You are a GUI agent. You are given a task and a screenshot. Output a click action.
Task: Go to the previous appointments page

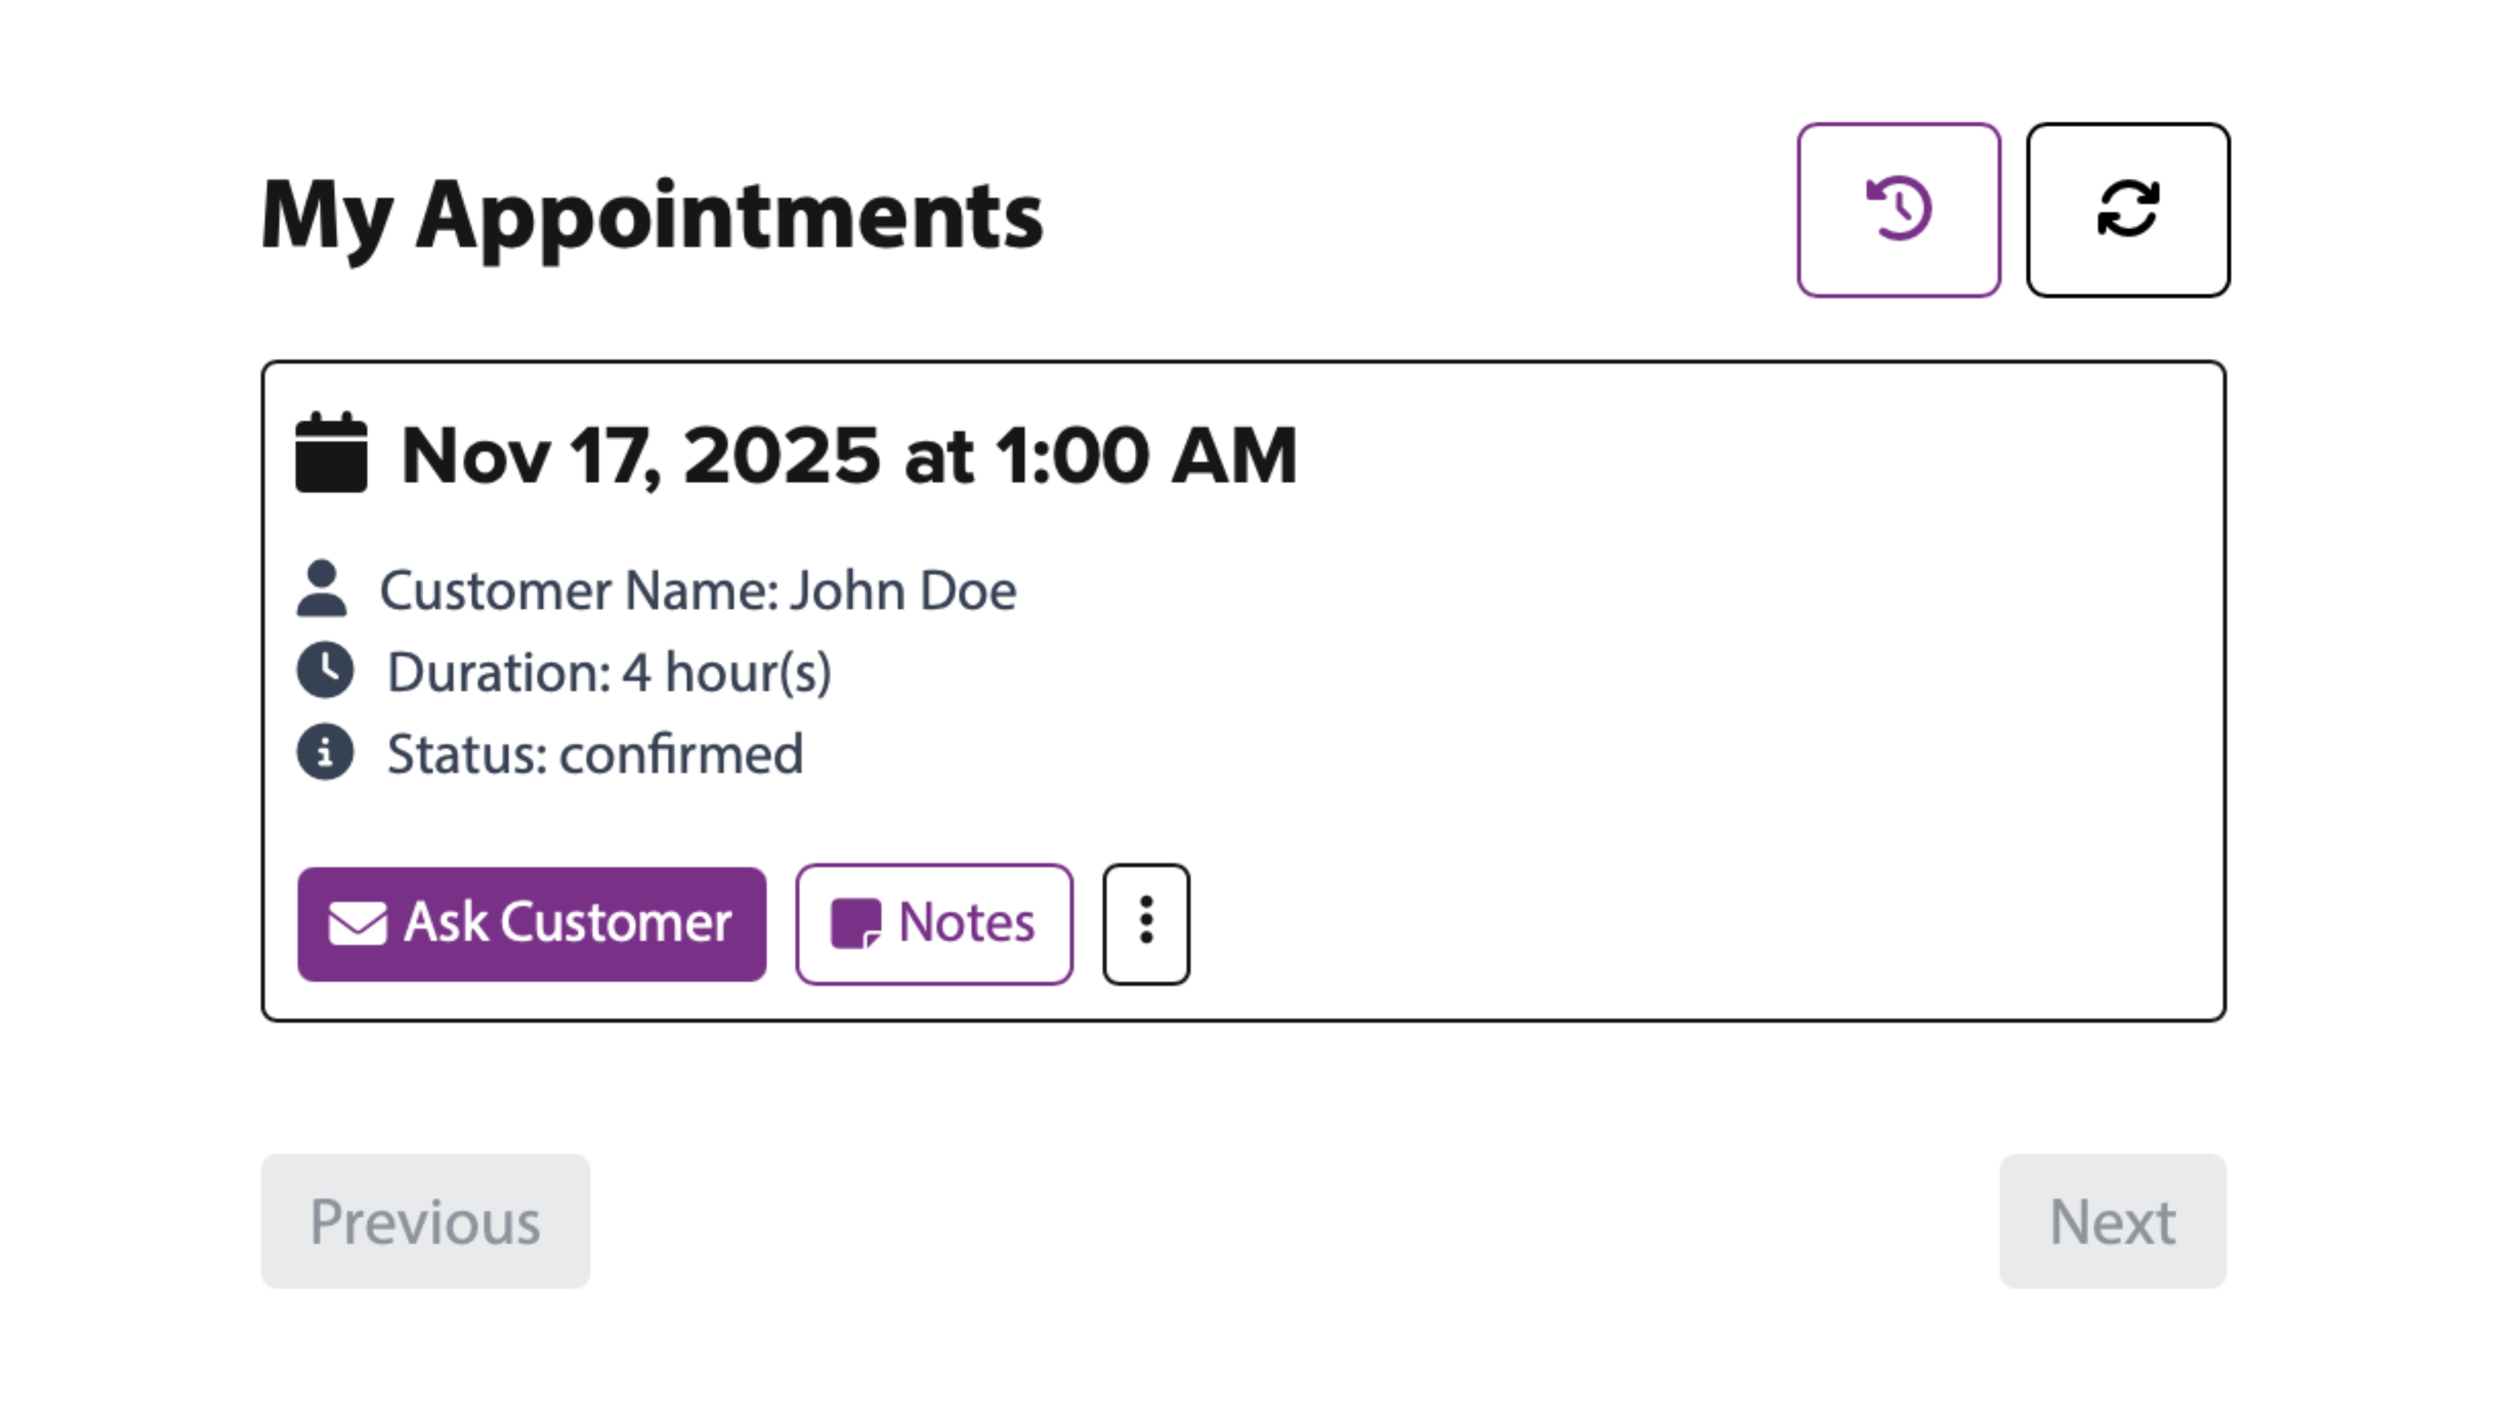[425, 1221]
